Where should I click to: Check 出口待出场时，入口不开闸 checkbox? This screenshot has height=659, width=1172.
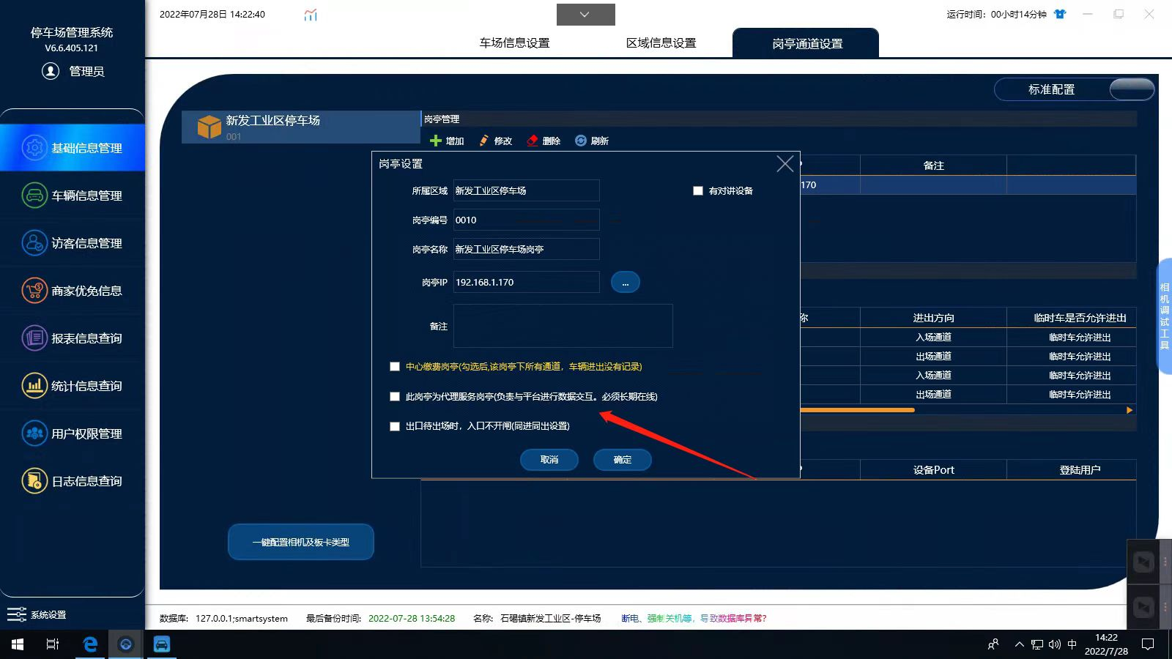(x=395, y=426)
